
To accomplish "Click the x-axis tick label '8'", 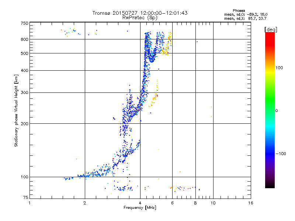I will [195, 203].
